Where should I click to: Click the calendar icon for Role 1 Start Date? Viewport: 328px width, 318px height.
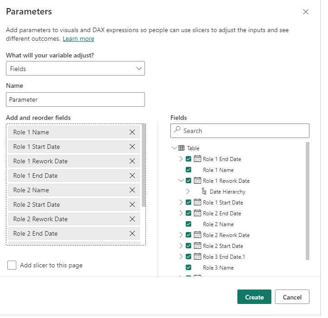(197, 202)
